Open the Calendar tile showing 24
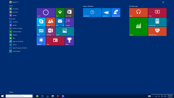Screen dimensions: 174x98 [69, 22]
